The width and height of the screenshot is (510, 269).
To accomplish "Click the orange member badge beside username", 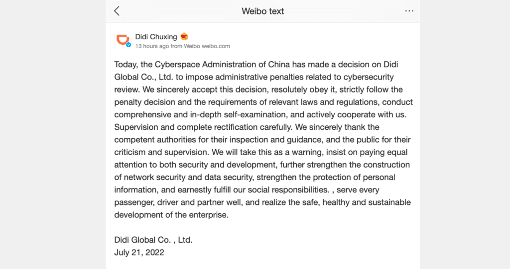I will (184, 37).
